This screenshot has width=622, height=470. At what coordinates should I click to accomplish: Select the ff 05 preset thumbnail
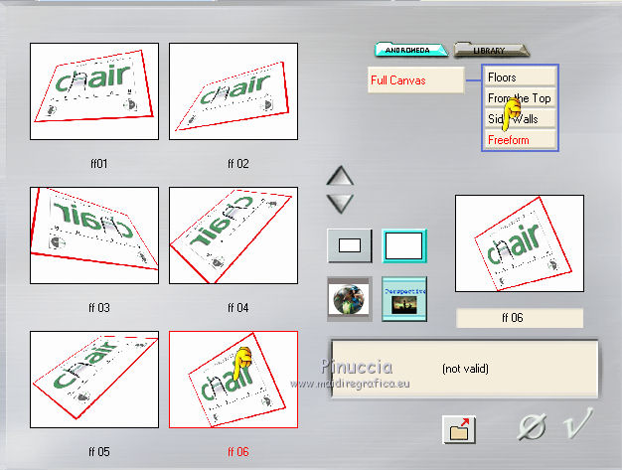pos(94,380)
